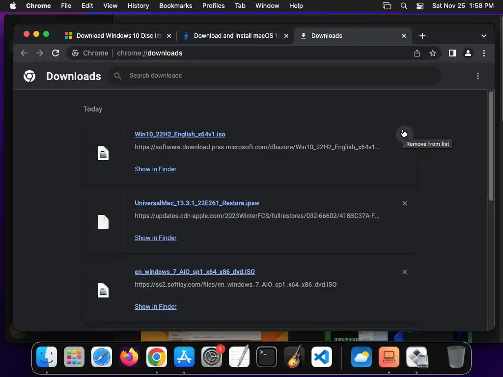Show UniversalMac ipsw in Finder
Image resolution: width=503 pixels, height=377 pixels.
[x=156, y=238]
